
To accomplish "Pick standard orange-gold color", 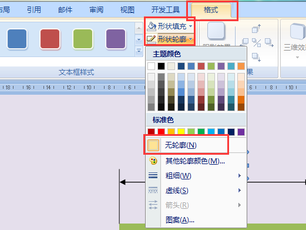I will coord(171,132).
